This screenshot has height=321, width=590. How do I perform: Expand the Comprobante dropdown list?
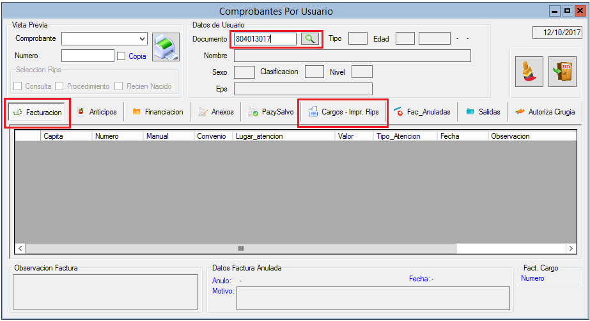point(142,39)
